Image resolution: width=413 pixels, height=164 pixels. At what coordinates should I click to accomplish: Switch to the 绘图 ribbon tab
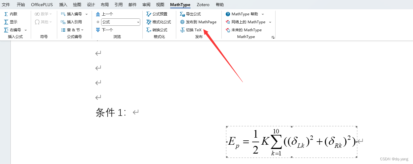[x=77, y=5]
